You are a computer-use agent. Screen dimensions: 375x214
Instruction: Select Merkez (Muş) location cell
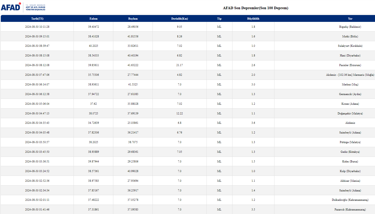coord(350,84)
